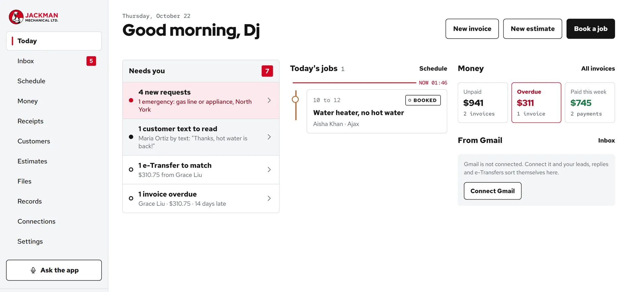This screenshot has height=292, width=629.
Task: Open Customers in the sidebar
Action: point(54,141)
